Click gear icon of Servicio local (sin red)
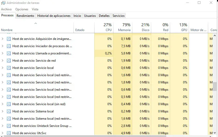Viewport: 218px width, 137px height. pos(9,104)
